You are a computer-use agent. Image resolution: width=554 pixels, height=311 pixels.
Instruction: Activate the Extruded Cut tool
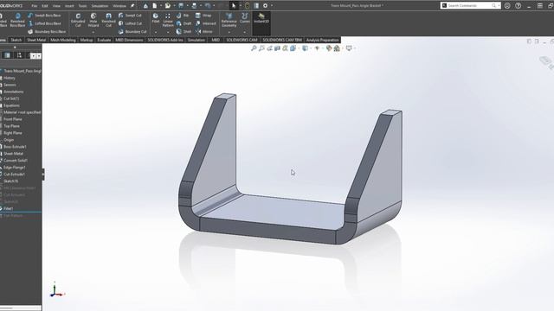78,20
